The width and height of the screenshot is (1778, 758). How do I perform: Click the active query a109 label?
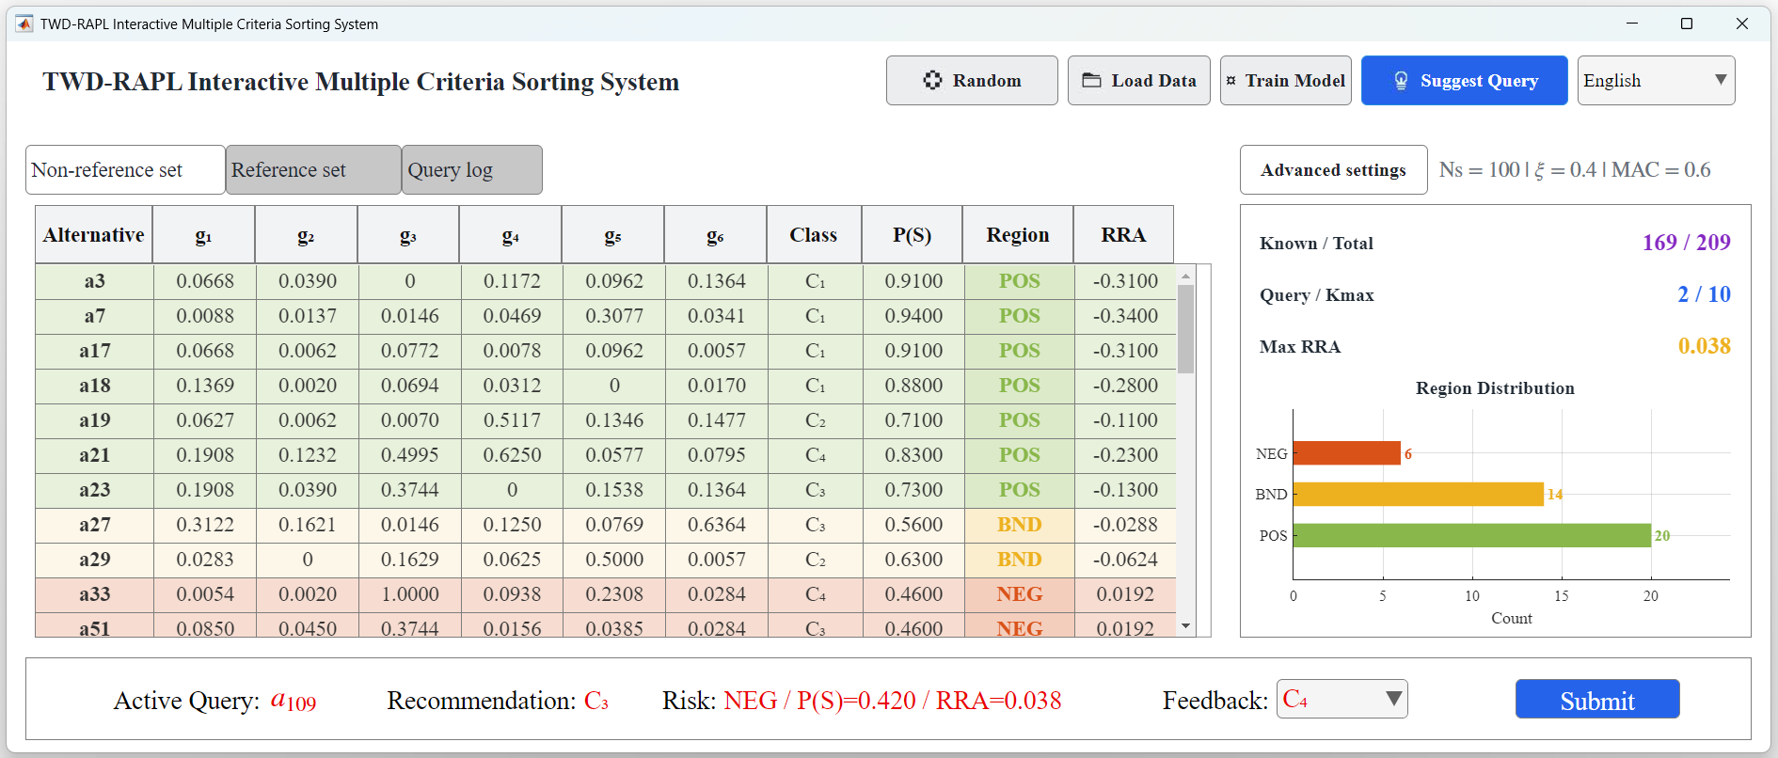(294, 701)
